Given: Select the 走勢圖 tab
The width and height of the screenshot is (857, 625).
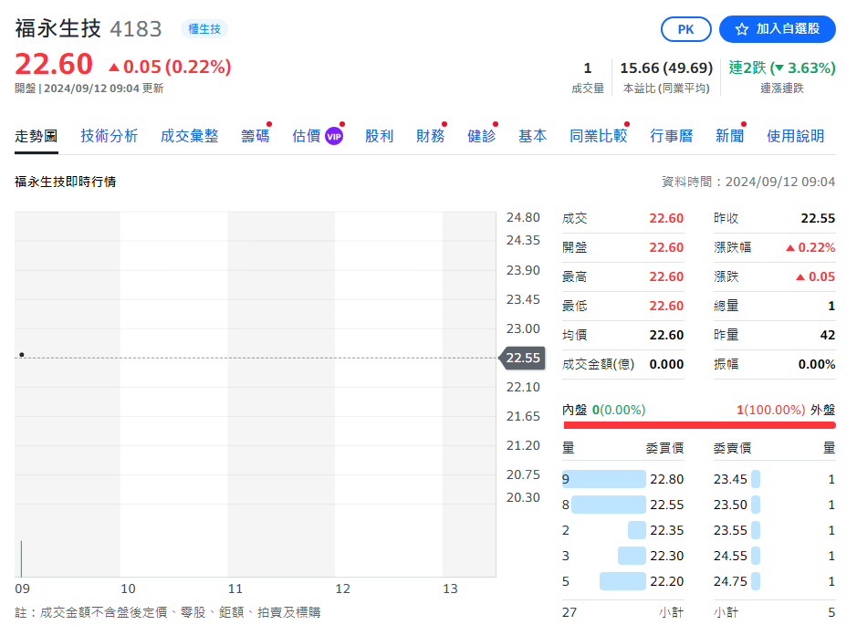Looking at the screenshot, I should (x=37, y=136).
